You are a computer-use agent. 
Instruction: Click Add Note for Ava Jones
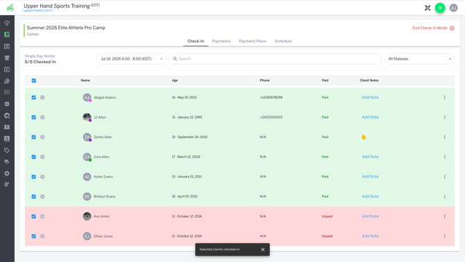pos(370,216)
